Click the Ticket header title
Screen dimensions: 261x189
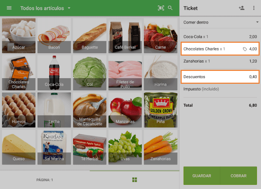tap(190, 8)
